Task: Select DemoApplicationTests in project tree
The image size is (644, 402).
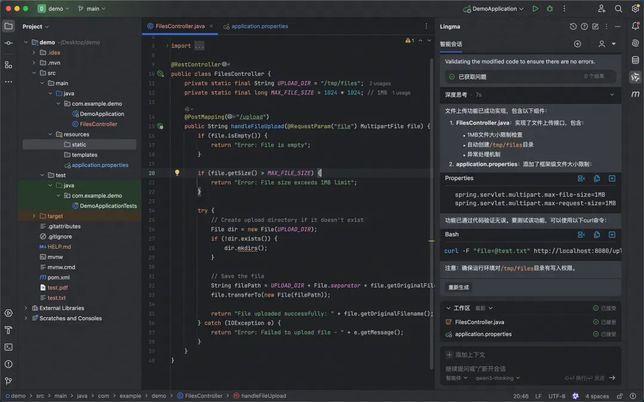Action: tap(104, 206)
